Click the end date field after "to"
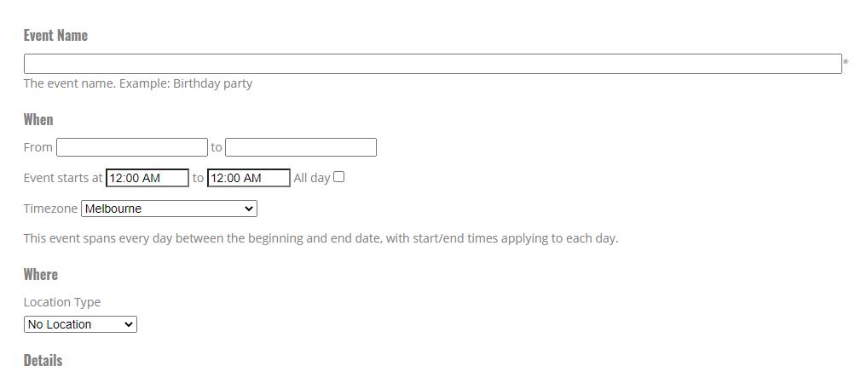The height and width of the screenshot is (383, 855). click(301, 147)
